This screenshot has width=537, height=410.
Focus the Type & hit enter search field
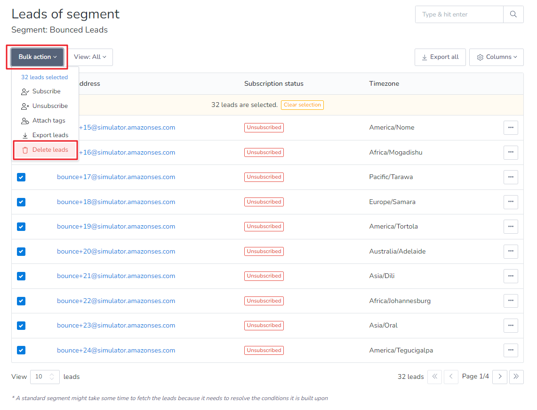459,15
